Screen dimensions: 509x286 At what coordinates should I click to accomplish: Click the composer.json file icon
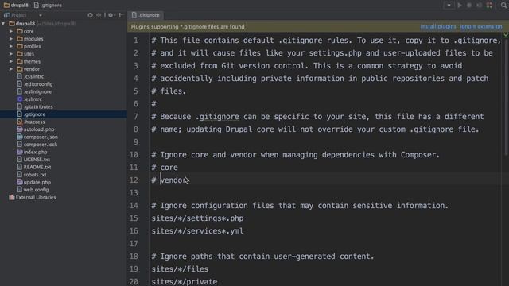(x=20, y=137)
